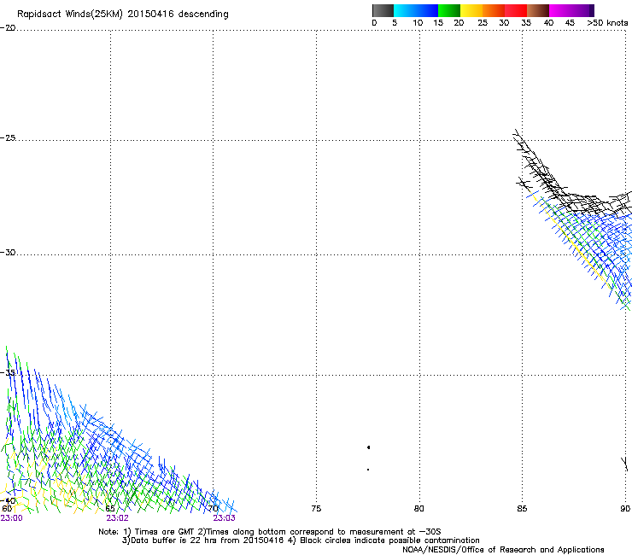Click the dark purple >50 knots swatch
632x555 pixels.
[592, 10]
